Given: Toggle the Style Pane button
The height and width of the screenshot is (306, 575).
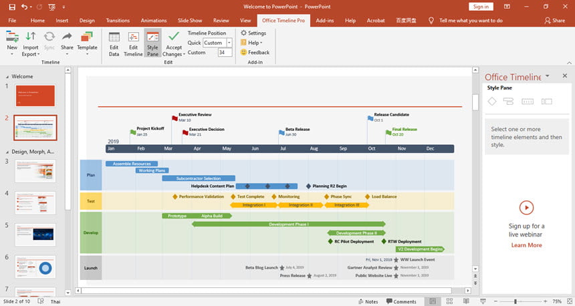Looking at the screenshot, I should (152, 44).
